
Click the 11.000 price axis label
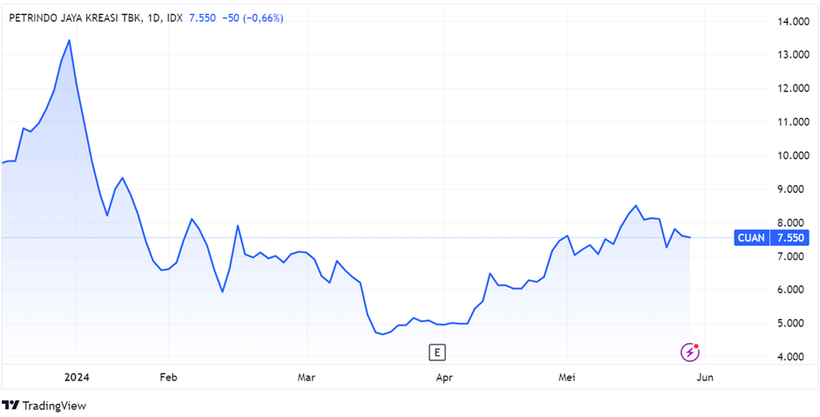[x=794, y=122]
